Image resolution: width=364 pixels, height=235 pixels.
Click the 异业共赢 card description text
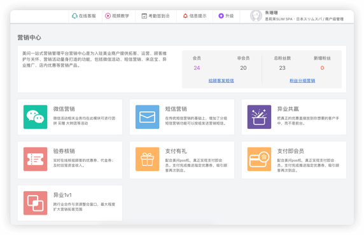tap(308, 121)
